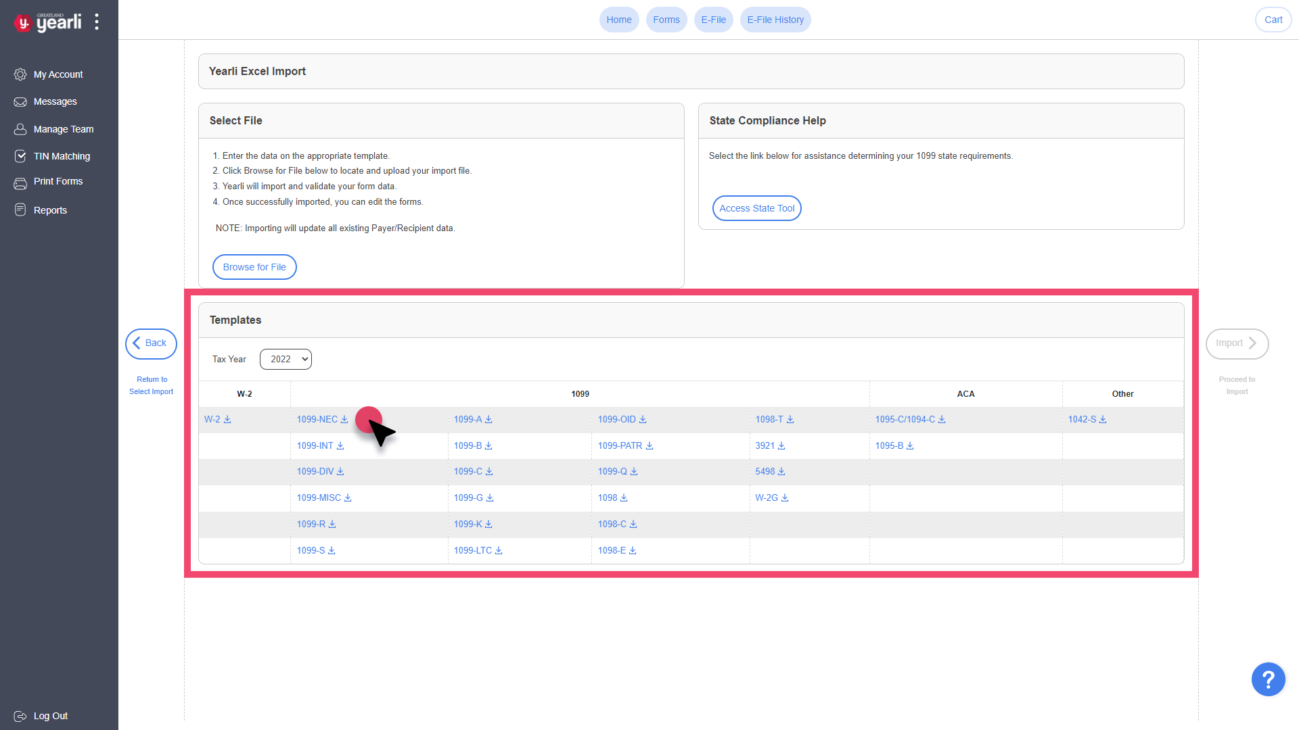Switch to the Forms tab
Image resolution: width=1299 pixels, height=730 pixels.
(666, 20)
